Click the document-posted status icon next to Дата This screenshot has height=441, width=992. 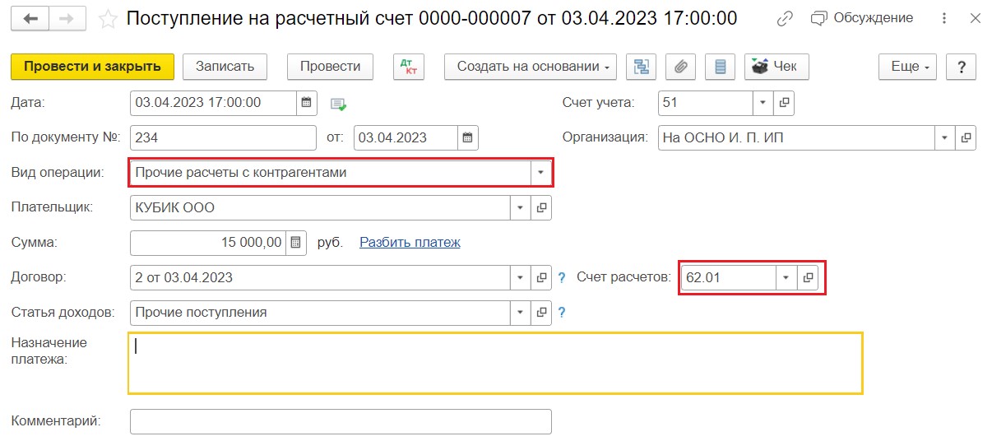[x=338, y=104]
